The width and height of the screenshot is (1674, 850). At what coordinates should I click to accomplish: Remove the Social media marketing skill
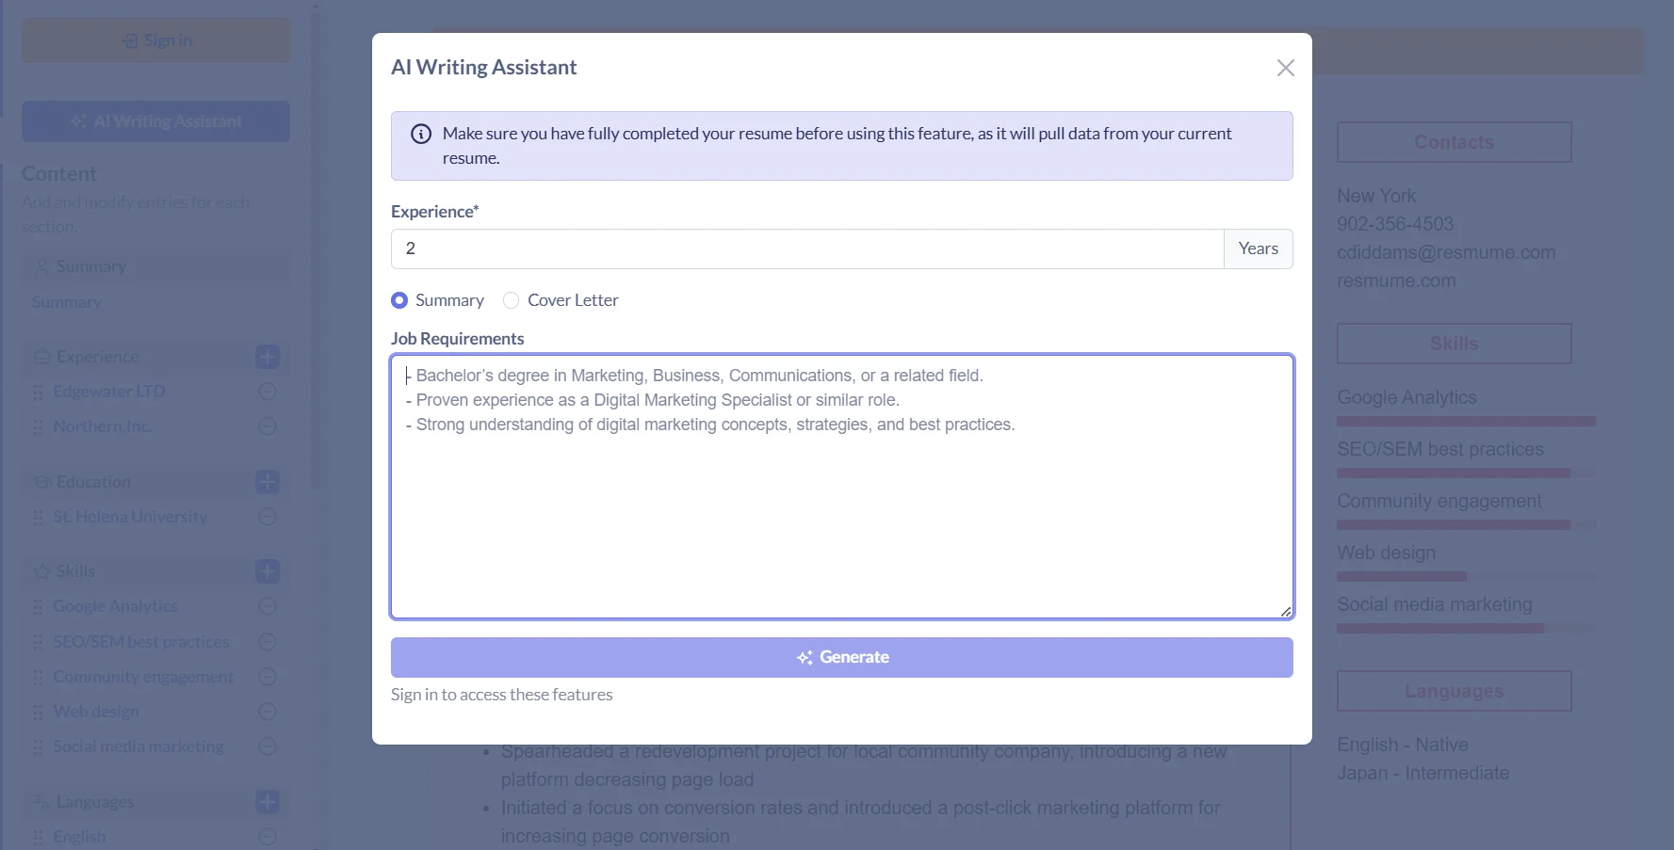(268, 746)
